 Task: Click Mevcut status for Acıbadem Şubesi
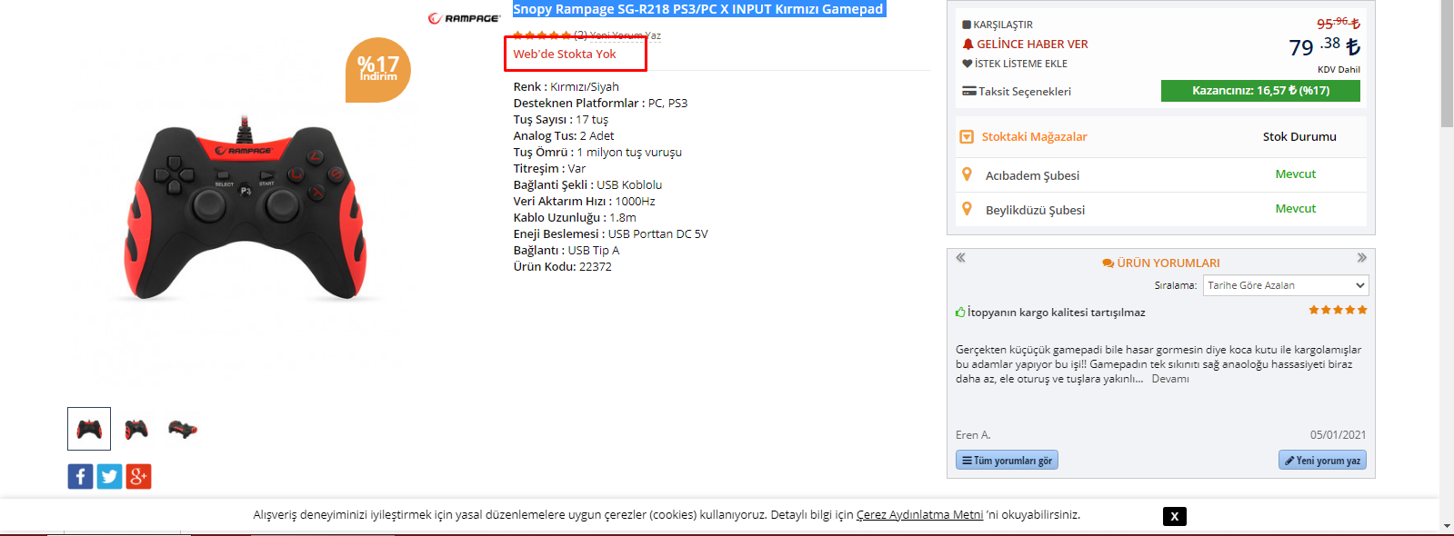1295,174
